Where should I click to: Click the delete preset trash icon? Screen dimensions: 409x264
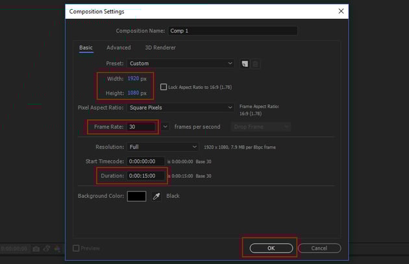(x=256, y=64)
